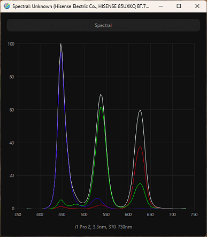
Task: Close the Spectral window
Action: (197, 6)
